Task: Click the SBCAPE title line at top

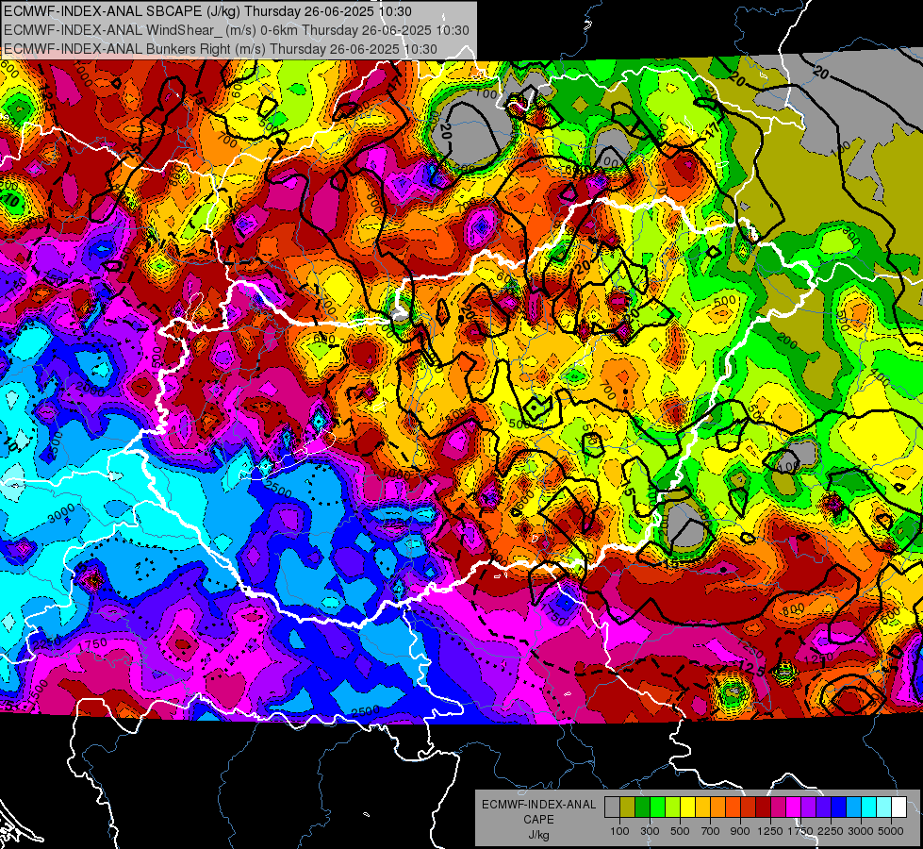Action: click(x=207, y=11)
